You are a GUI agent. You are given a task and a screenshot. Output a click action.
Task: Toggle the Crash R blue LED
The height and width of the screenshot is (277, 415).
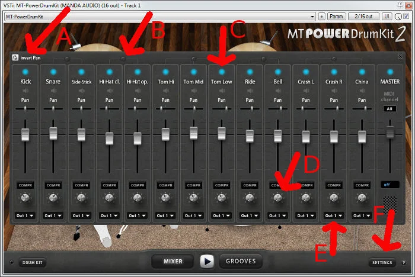334,72
